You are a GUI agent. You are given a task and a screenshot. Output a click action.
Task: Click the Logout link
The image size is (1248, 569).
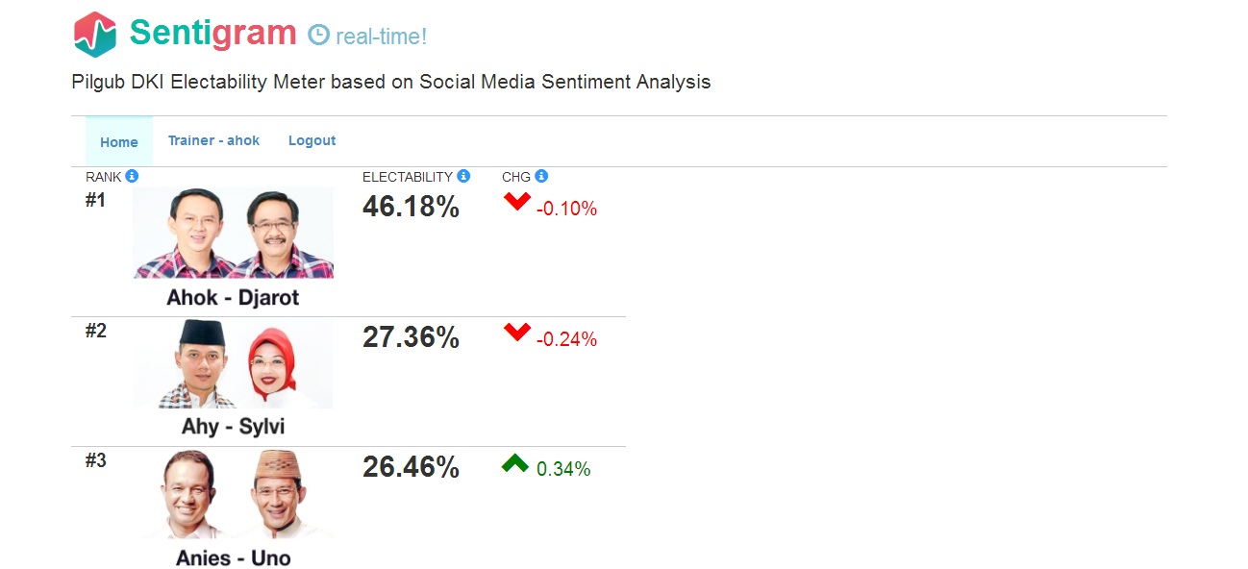click(x=312, y=140)
